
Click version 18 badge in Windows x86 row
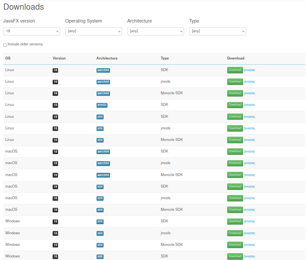(56, 256)
